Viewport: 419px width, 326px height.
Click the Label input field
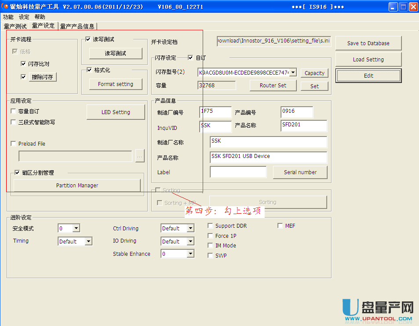tap(238, 172)
